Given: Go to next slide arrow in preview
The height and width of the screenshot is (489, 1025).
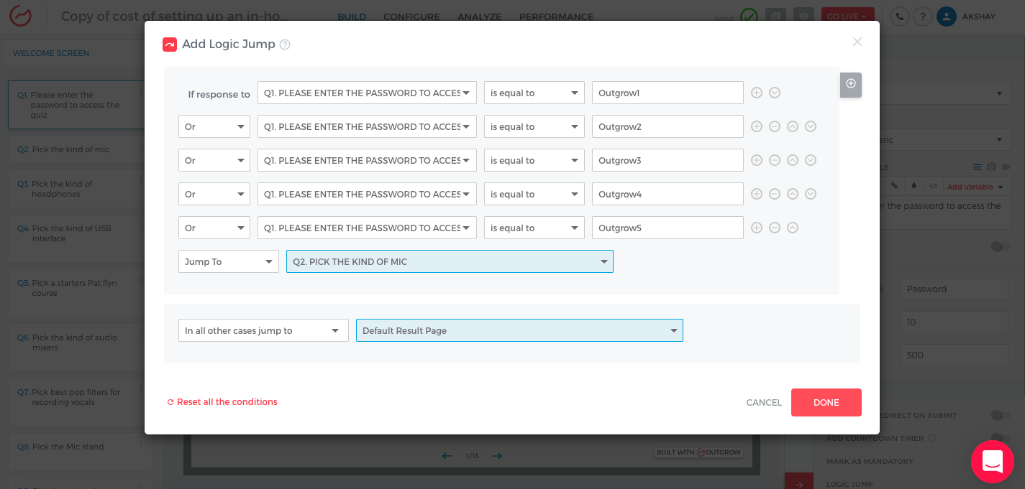Looking at the screenshot, I should (x=496, y=456).
